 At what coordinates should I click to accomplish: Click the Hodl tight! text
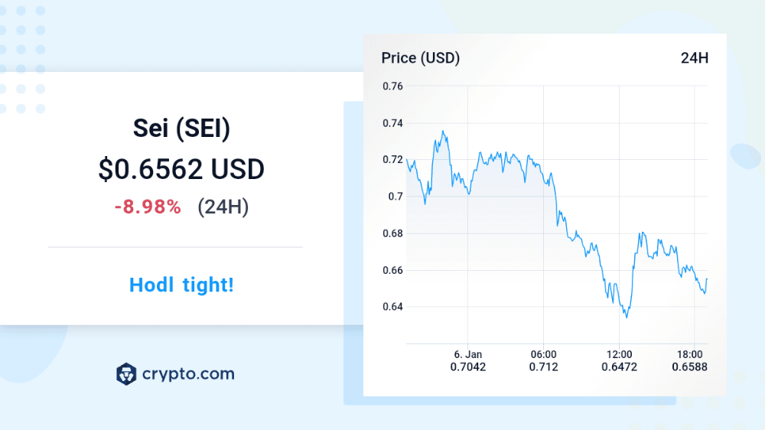point(181,285)
